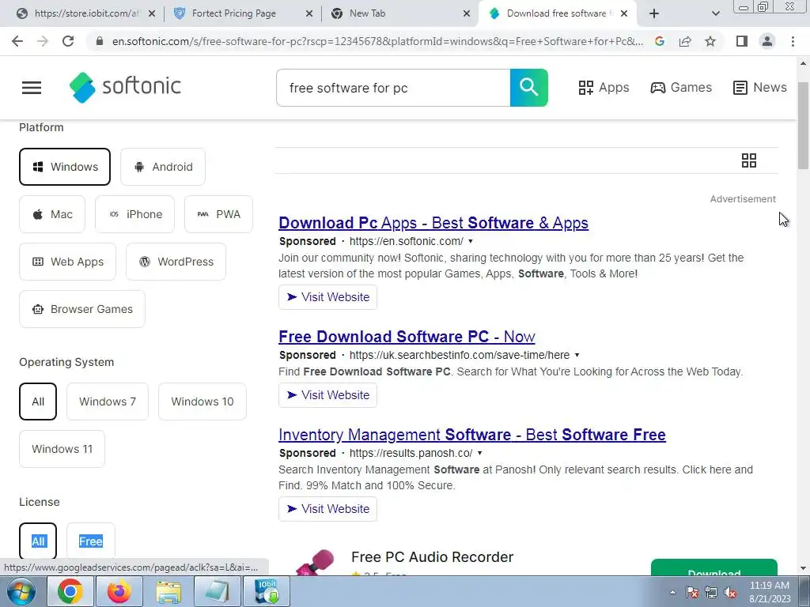Click the Softonic logo
Image resolution: width=810 pixels, height=607 pixels.
click(125, 87)
